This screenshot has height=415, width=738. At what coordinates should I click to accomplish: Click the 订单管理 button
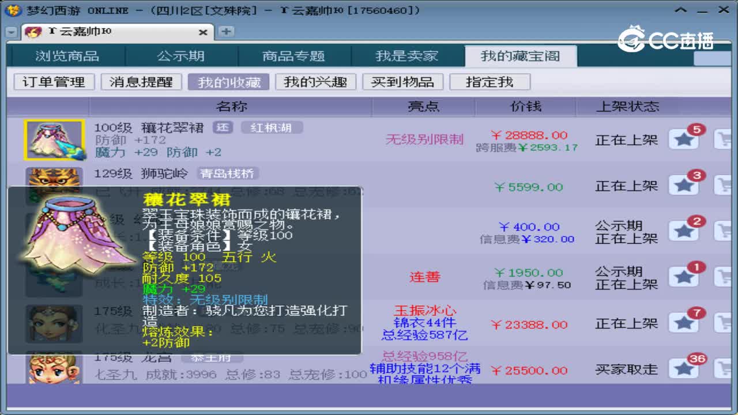coord(54,82)
